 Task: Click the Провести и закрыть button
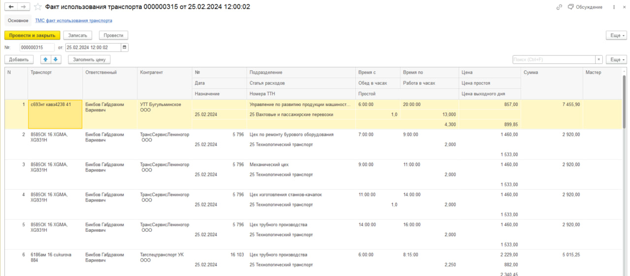click(x=32, y=35)
